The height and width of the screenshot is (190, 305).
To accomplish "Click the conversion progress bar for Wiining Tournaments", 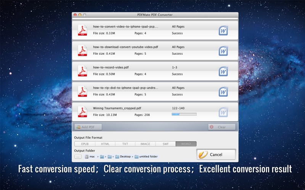I will (184, 114).
